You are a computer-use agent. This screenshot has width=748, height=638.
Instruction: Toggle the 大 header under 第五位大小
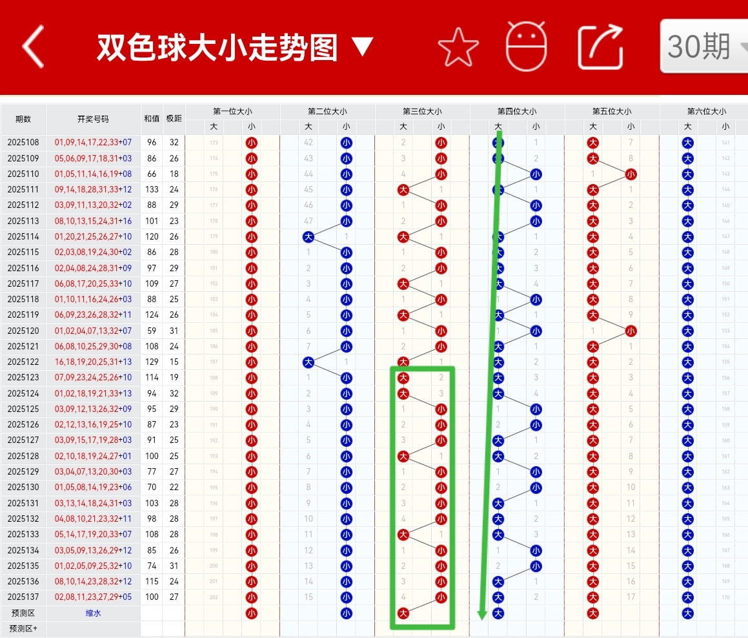click(x=592, y=127)
